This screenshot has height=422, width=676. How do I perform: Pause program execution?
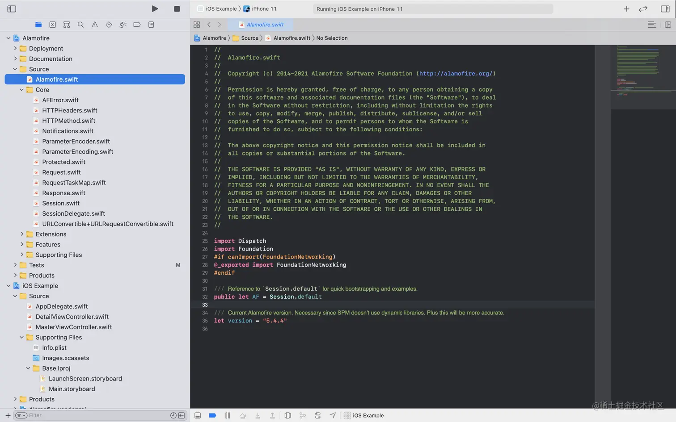click(228, 415)
